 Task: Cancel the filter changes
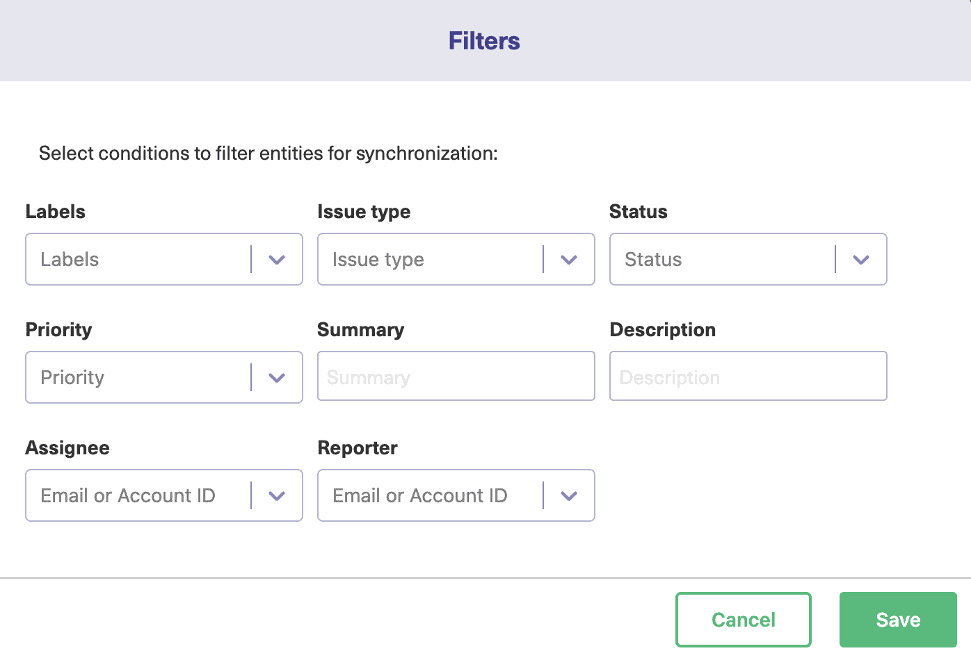(743, 619)
